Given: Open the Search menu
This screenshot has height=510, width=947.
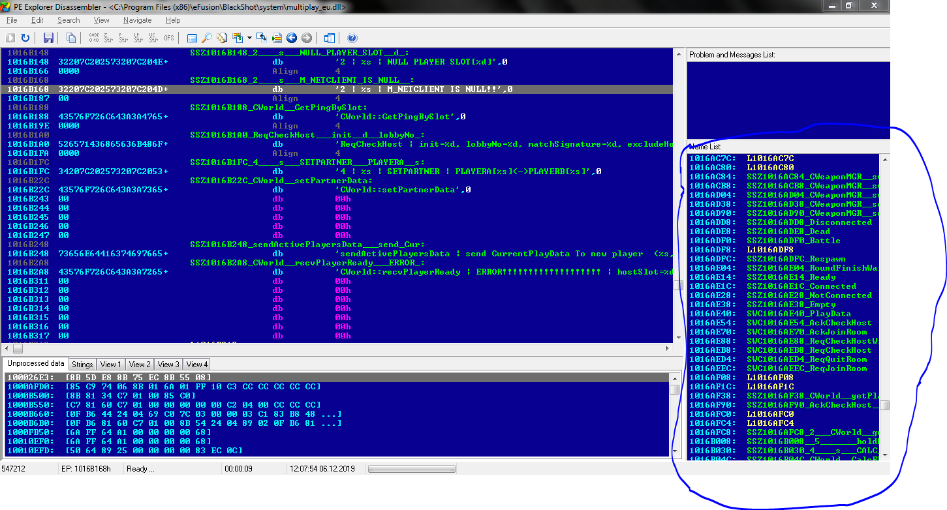Looking at the screenshot, I should coord(69,20).
